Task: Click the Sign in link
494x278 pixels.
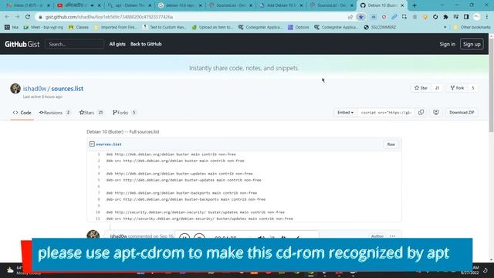Action: point(448,44)
